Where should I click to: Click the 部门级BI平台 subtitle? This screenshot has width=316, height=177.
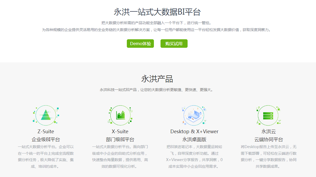[x=120, y=139]
